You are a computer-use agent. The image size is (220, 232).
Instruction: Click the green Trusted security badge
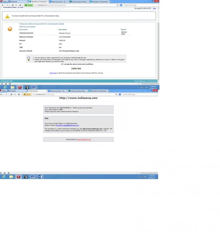tap(29, 5)
